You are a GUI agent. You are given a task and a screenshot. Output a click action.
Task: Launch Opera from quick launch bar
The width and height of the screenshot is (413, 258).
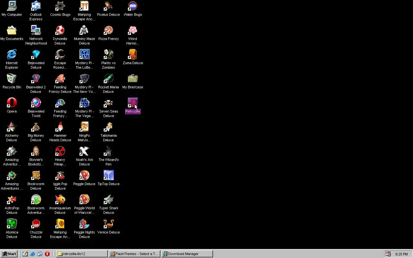[47, 254]
